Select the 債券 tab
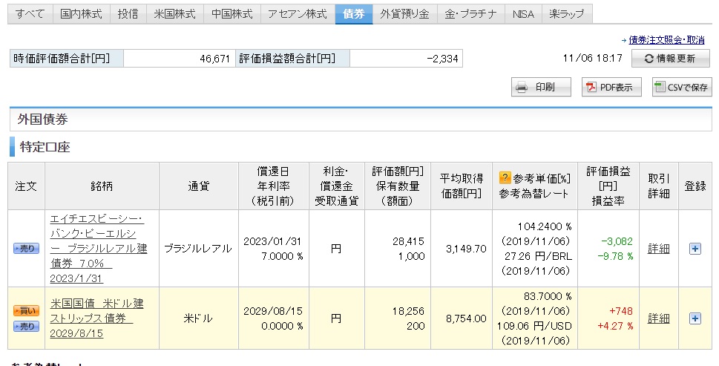The height and width of the screenshot is (366, 719). click(x=354, y=14)
